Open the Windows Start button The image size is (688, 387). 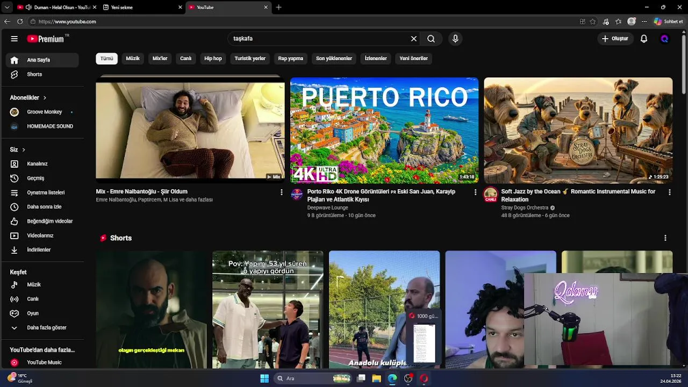[264, 378]
